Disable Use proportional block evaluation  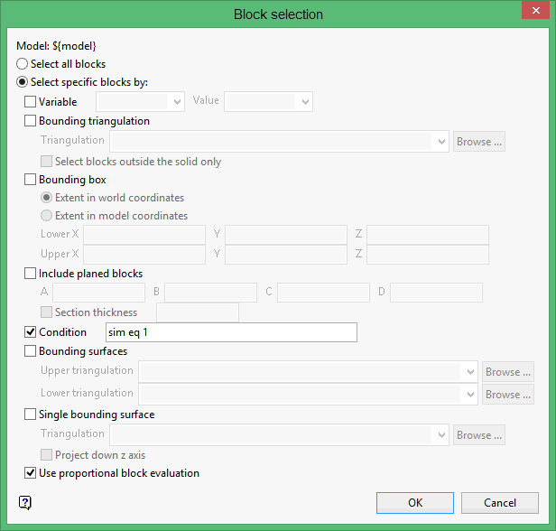pyautogui.click(x=31, y=472)
